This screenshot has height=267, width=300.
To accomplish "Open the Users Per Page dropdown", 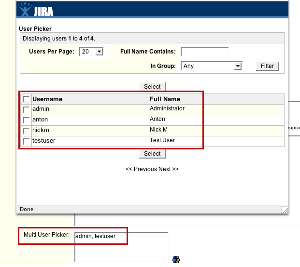I will [91, 52].
